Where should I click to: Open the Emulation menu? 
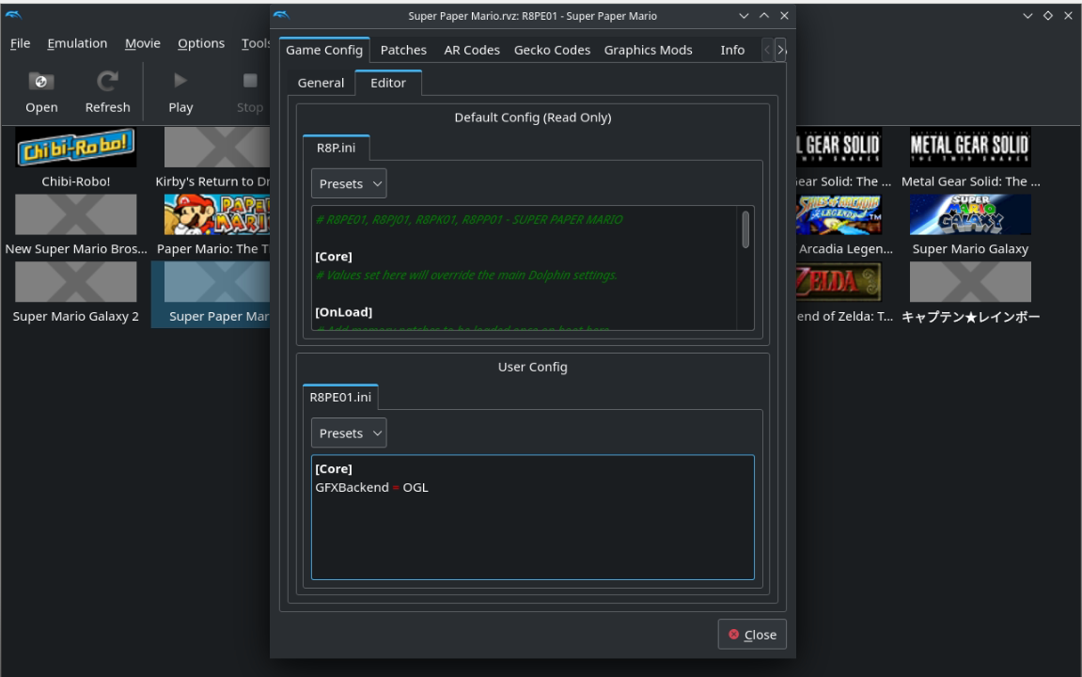click(x=77, y=43)
